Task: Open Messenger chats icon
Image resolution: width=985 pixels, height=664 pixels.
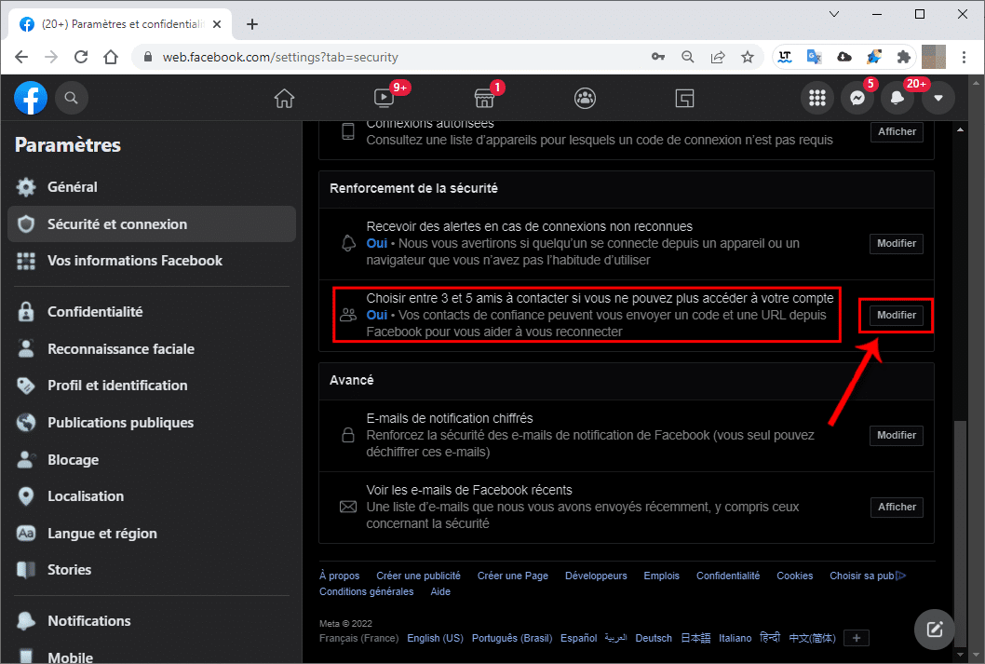Action: [x=857, y=98]
